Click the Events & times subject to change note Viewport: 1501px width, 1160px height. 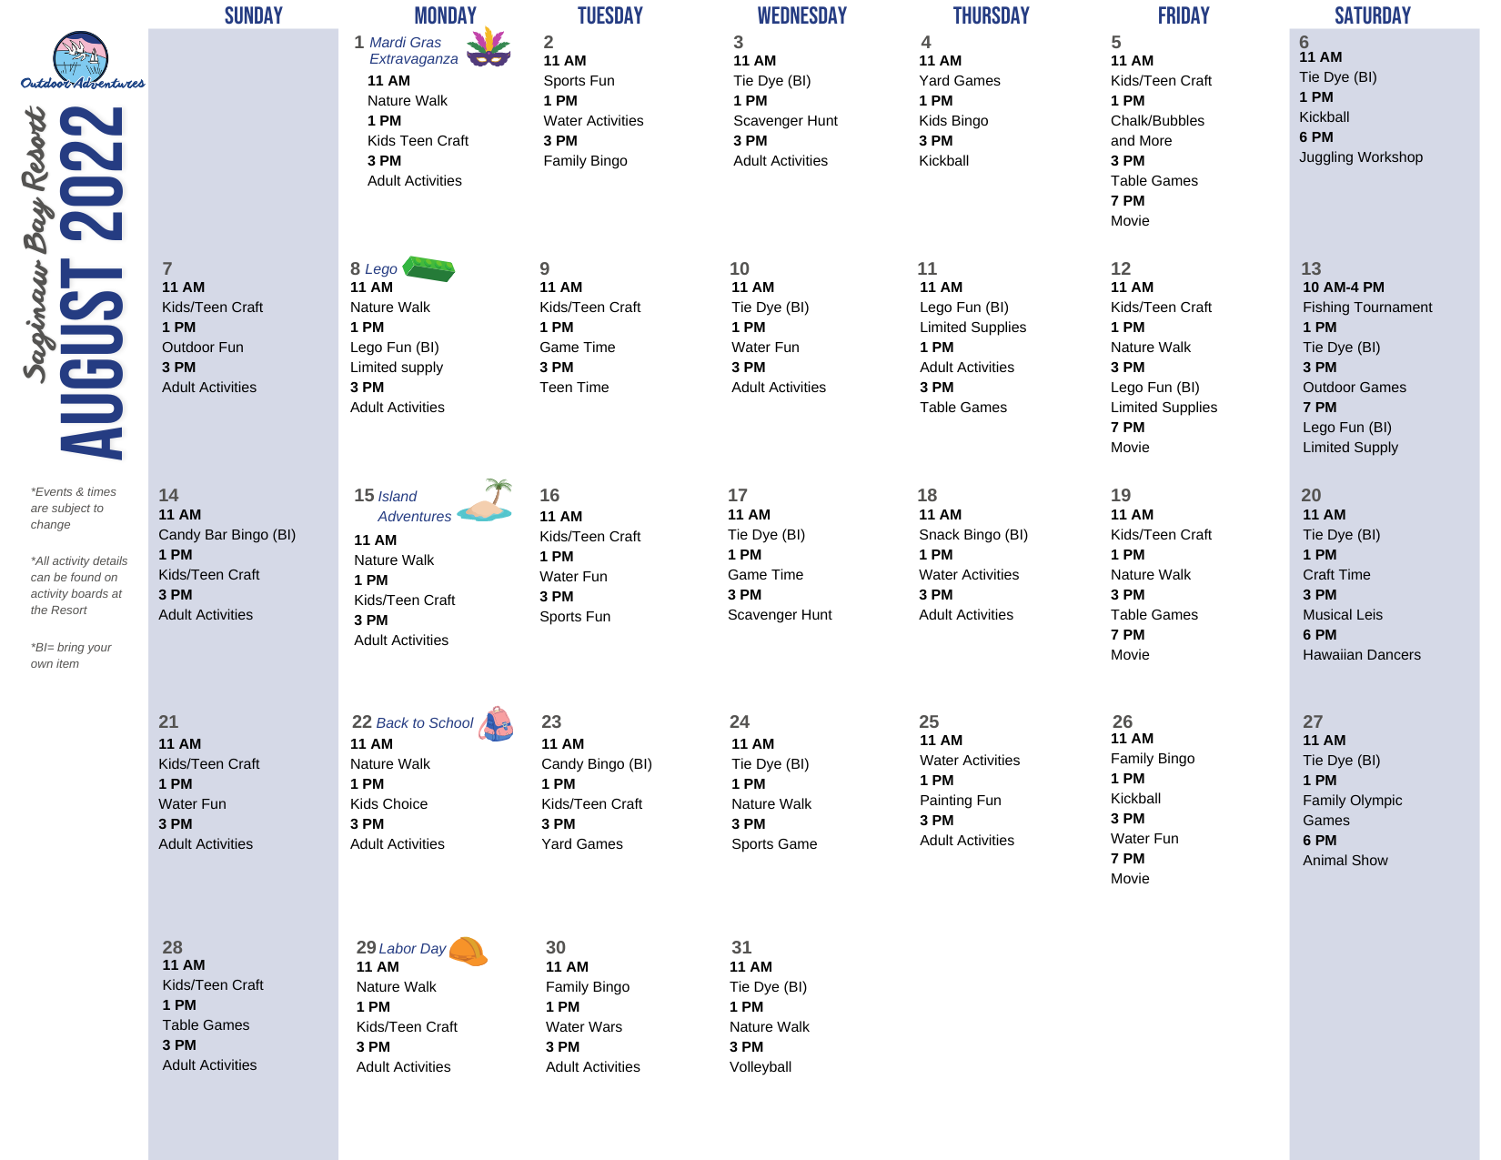(74, 509)
